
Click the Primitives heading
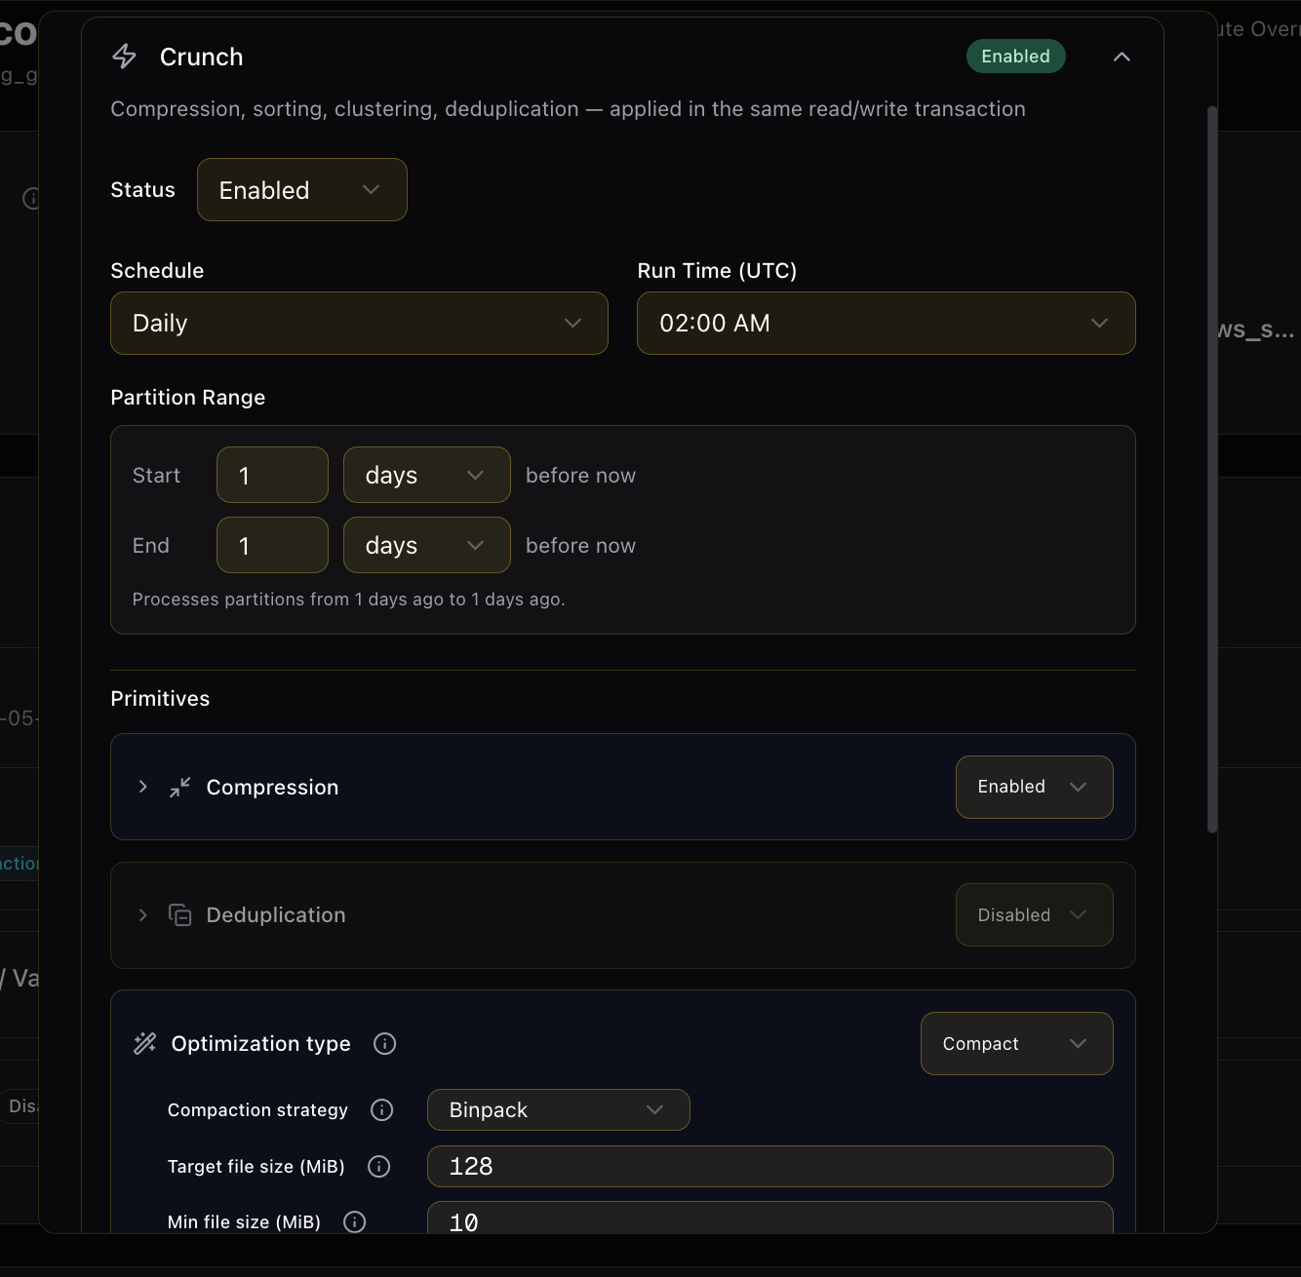160,699
